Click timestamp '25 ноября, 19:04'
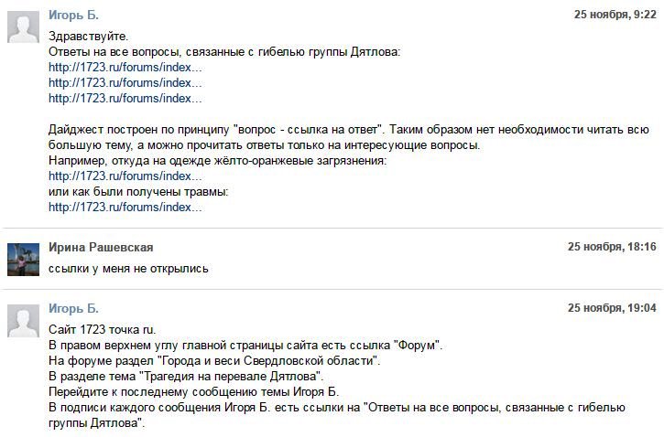Screen dimensions: 664x437 612,308
